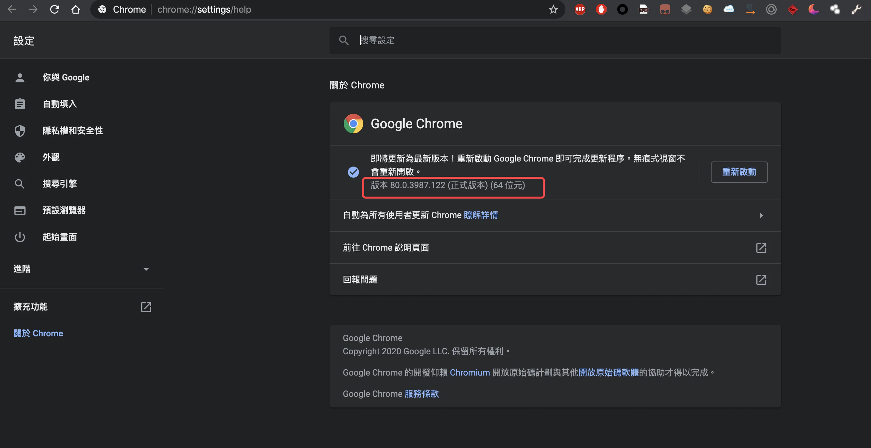The height and width of the screenshot is (448, 871).
Task: Open 隱私權和安全性 settings section
Action: tap(72, 131)
